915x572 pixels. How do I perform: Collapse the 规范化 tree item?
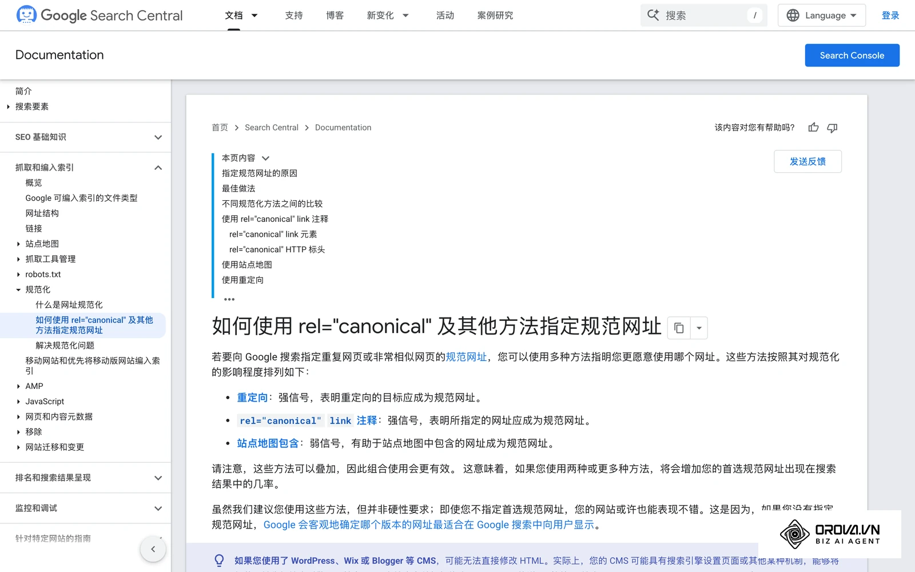pyautogui.click(x=18, y=290)
